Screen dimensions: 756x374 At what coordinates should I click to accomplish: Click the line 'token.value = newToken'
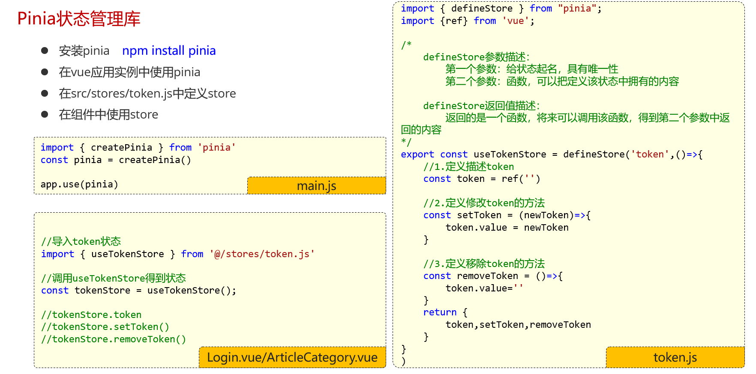[507, 228]
